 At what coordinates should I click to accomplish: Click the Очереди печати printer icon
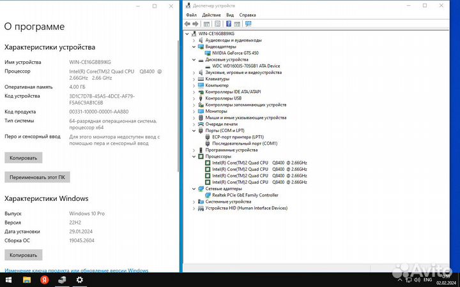click(x=201, y=124)
